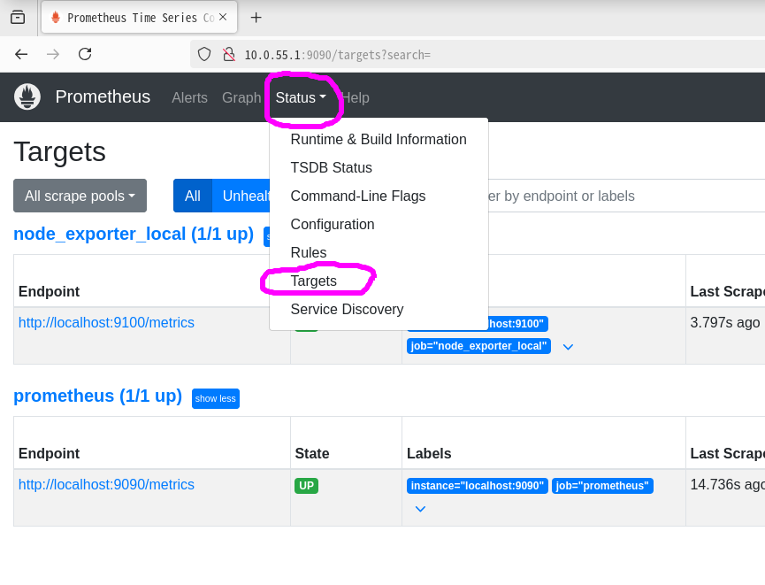Open the Alerts page in the navbar
The image size is (765, 585).
pos(189,97)
